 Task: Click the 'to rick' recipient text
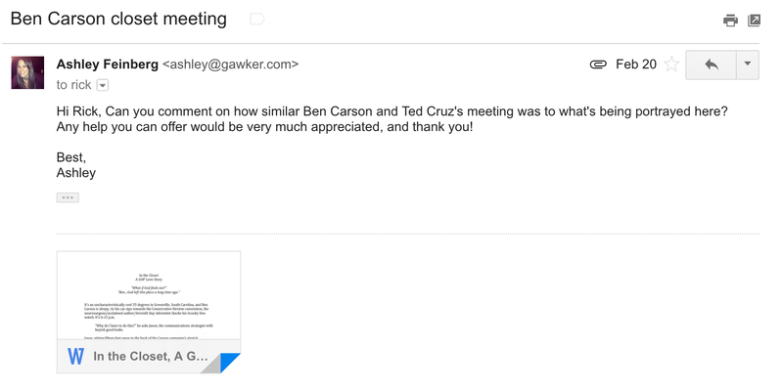[x=74, y=85]
